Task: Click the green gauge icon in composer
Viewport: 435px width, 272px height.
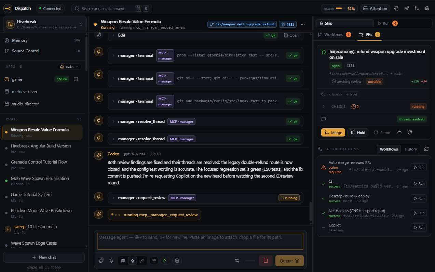Action: tap(165, 261)
